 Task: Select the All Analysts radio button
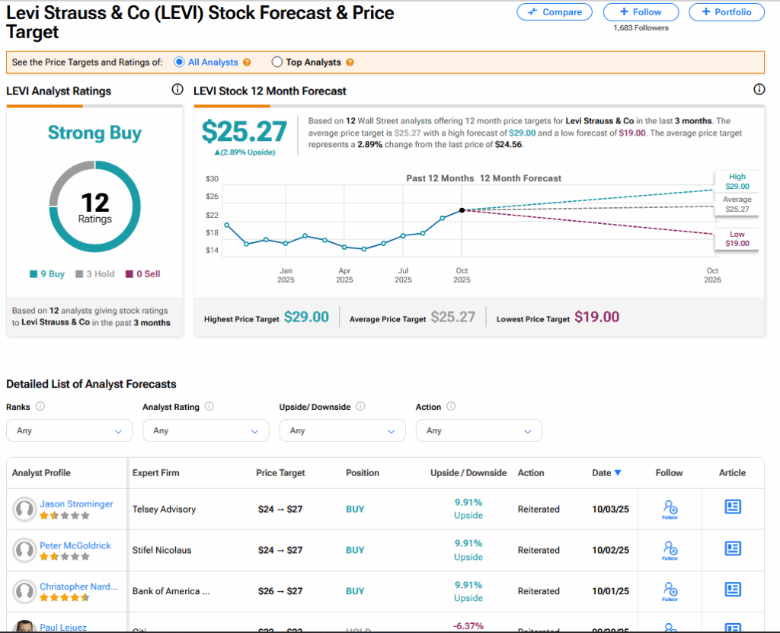[x=180, y=62]
